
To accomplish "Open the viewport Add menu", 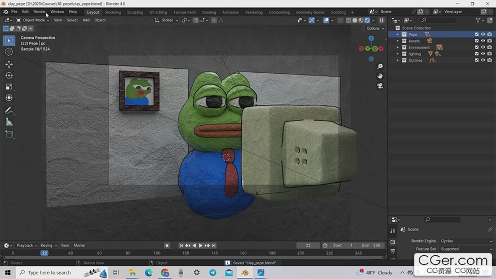I will (x=86, y=20).
